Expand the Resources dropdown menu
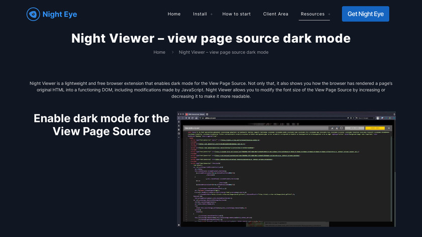The image size is (422, 237). (x=312, y=14)
